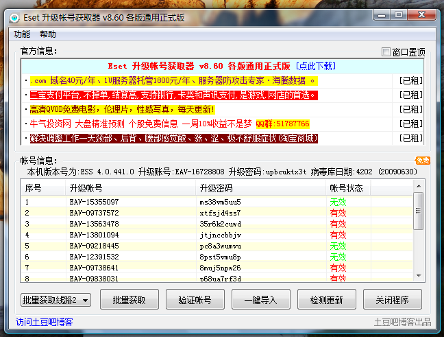Click password jtjnccbbjv
This screenshot has width=444, height=337.
tap(221, 235)
